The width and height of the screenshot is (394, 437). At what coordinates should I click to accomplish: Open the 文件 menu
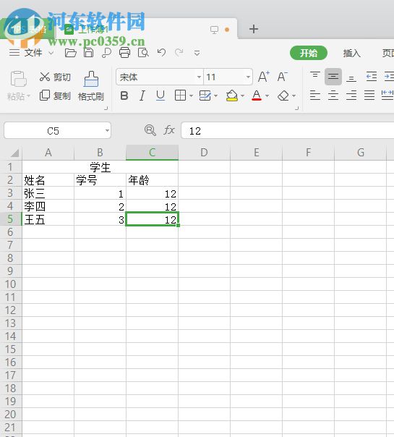point(33,52)
